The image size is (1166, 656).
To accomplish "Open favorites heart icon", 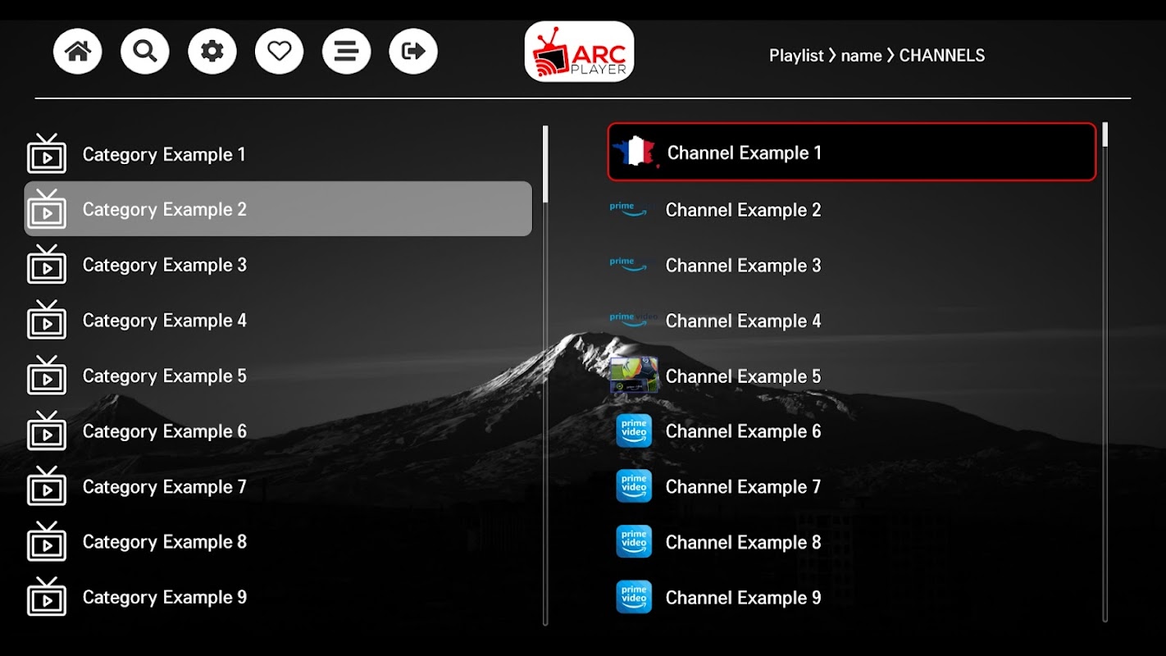I will pyautogui.click(x=280, y=52).
